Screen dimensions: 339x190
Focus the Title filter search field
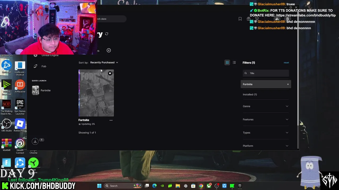(x=266, y=73)
